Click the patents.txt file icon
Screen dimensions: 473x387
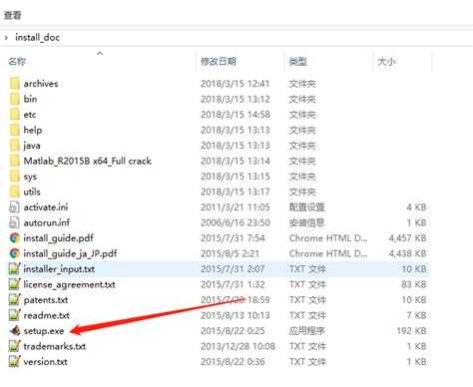coord(14,299)
